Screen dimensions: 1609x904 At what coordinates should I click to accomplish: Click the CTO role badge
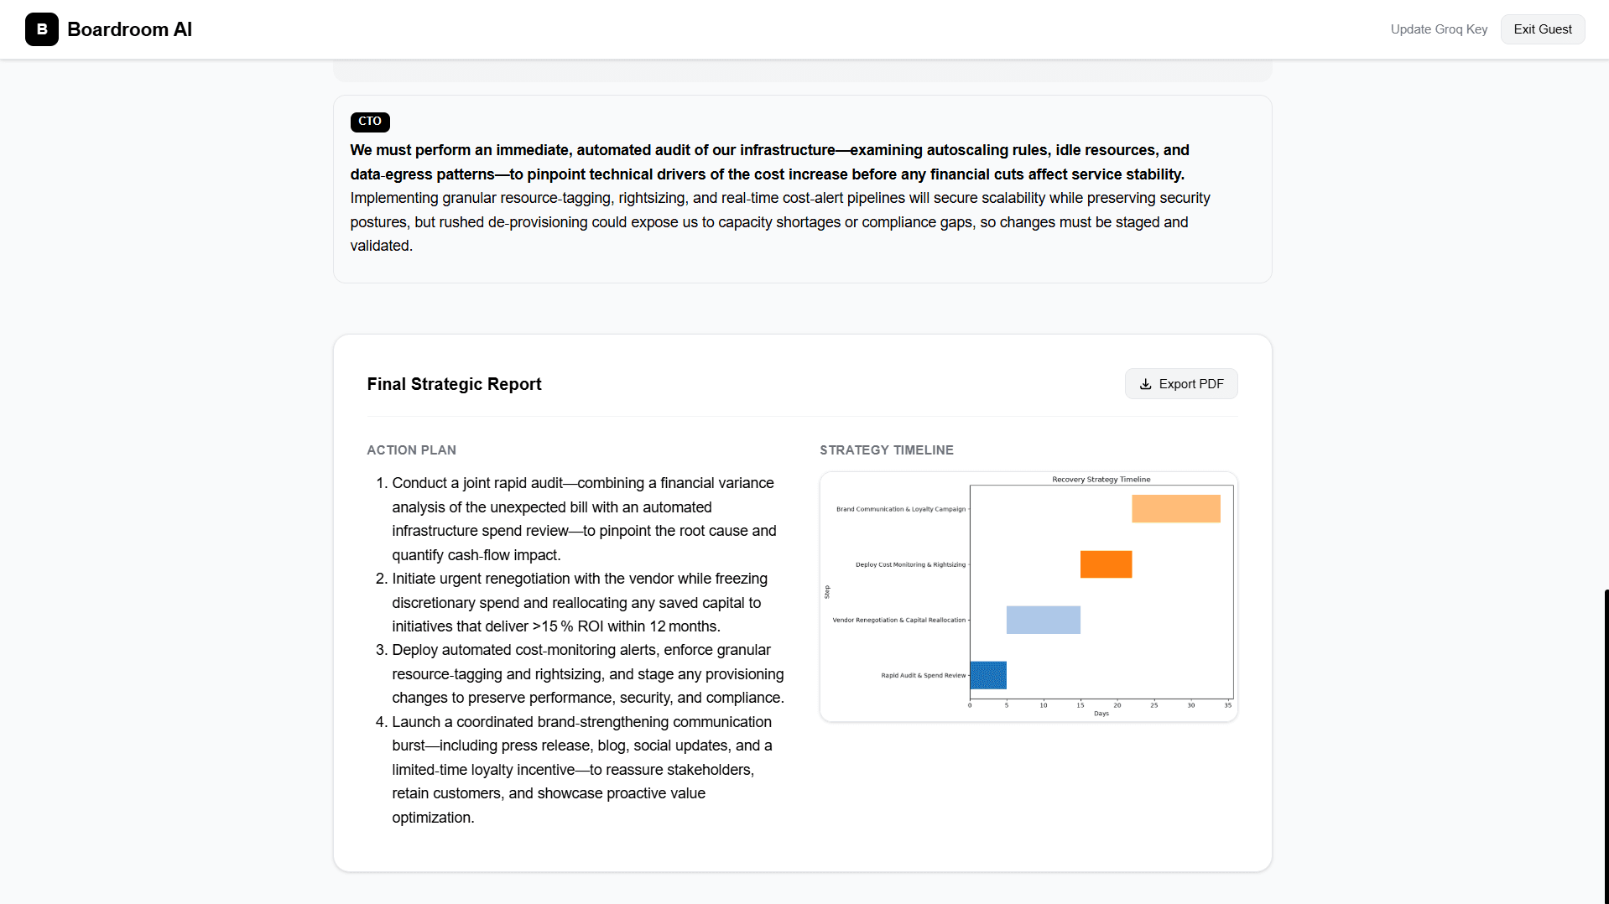click(x=370, y=122)
